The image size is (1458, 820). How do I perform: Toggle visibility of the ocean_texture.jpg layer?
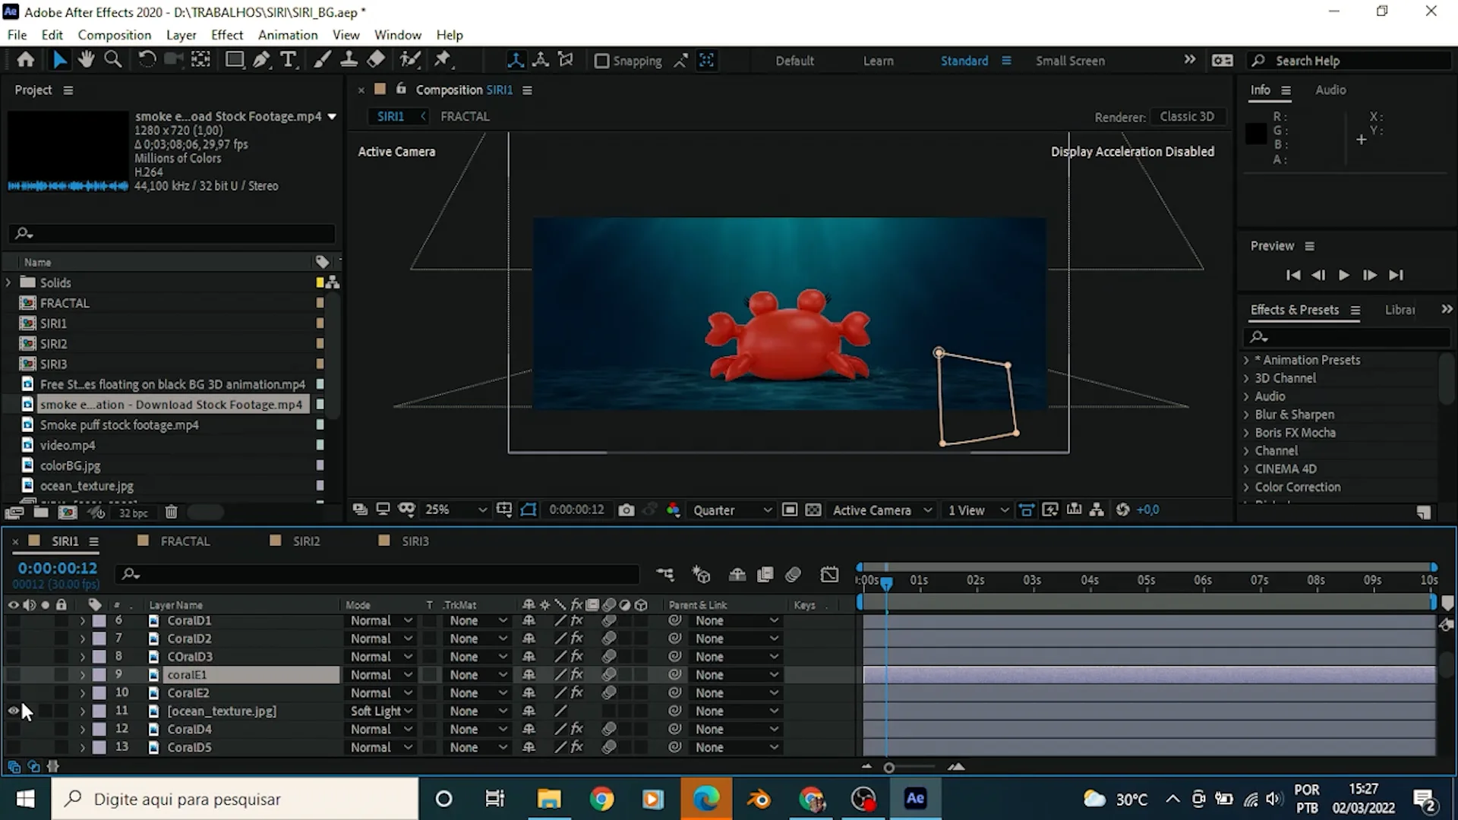tap(13, 711)
